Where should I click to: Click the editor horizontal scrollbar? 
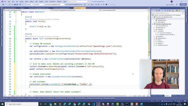pyautogui.click(x=80, y=96)
